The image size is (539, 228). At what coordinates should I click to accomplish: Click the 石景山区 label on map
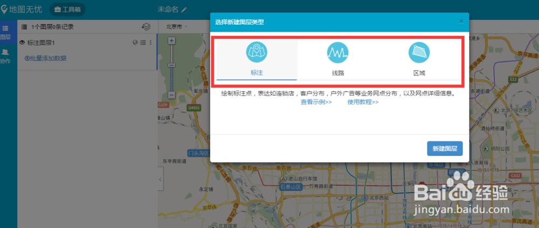pos(290,187)
